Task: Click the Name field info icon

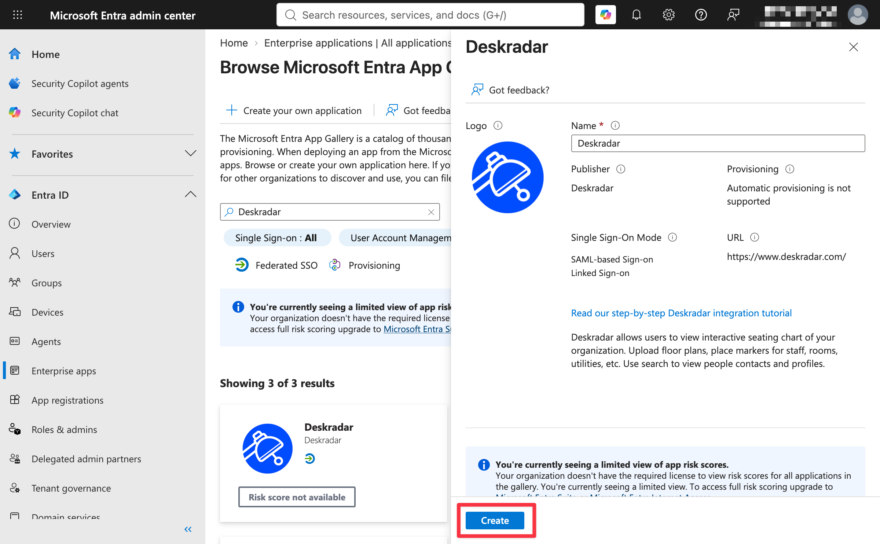Action: 615,126
